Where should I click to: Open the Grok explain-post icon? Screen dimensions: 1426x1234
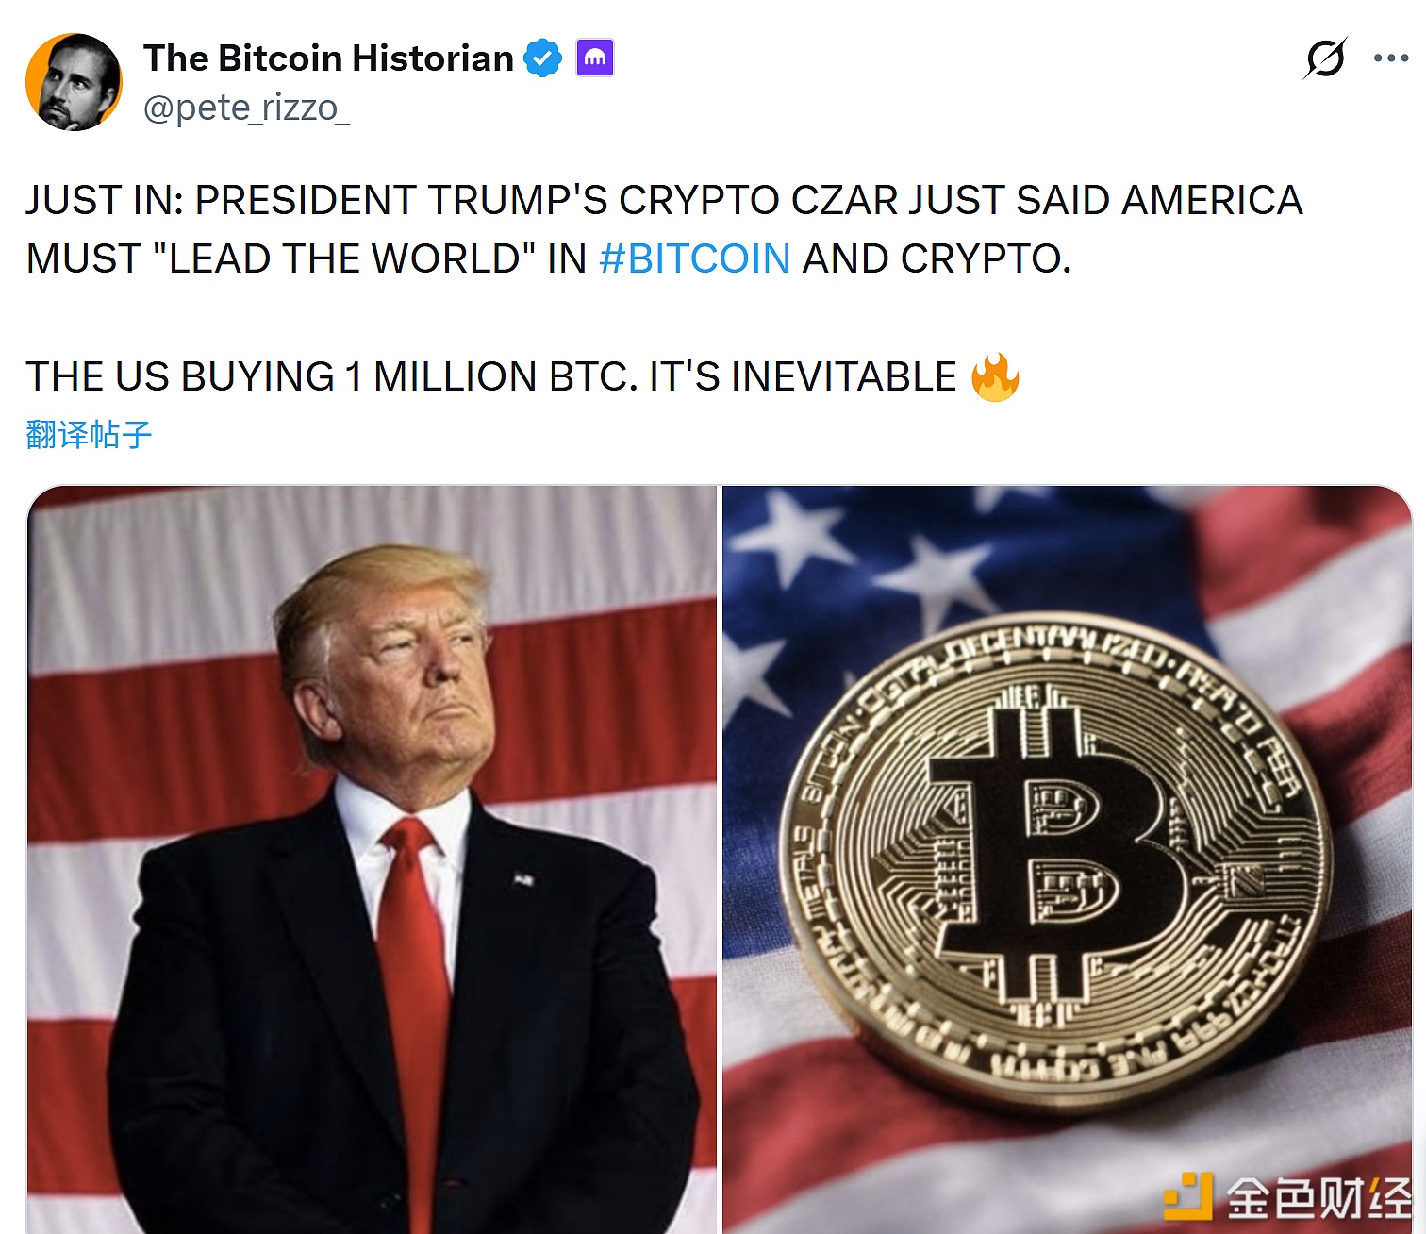point(1325,58)
